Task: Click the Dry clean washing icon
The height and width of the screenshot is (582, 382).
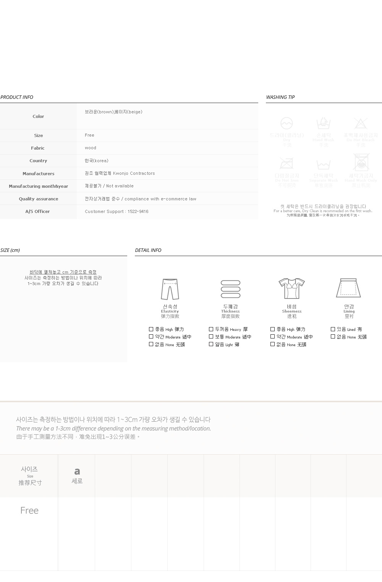Action: 286,123
